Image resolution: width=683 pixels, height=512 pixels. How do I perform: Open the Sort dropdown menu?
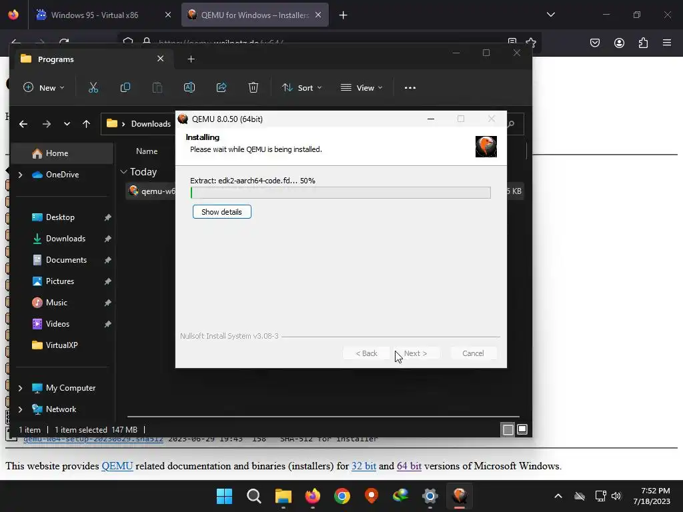[x=302, y=87]
